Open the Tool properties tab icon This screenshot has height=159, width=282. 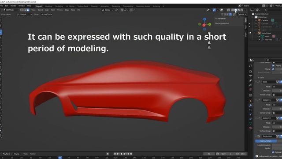[251, 66]
